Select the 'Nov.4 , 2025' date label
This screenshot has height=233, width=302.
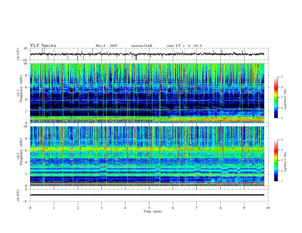pos(106,46)
